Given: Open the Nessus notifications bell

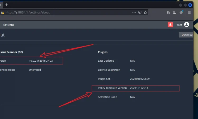Looking at the screenshot, I should click(170, 25).
